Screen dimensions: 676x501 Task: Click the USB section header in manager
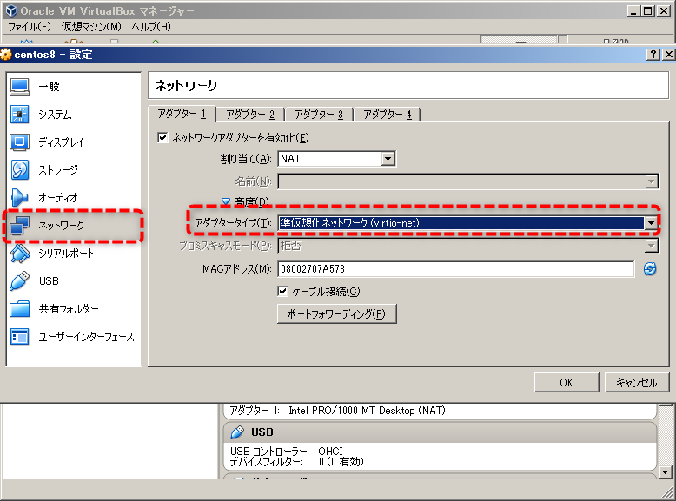click(x=440, y=432)
